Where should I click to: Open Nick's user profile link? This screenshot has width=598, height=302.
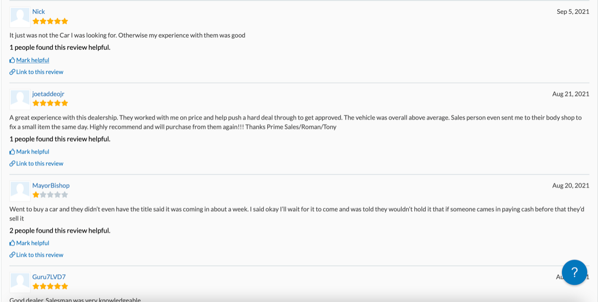[39, 12]
